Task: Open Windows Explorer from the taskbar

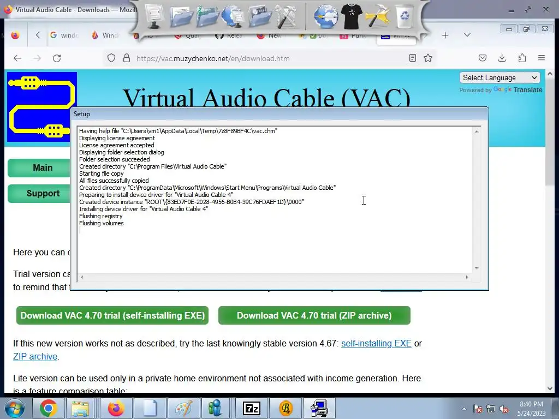Action: 80,408
